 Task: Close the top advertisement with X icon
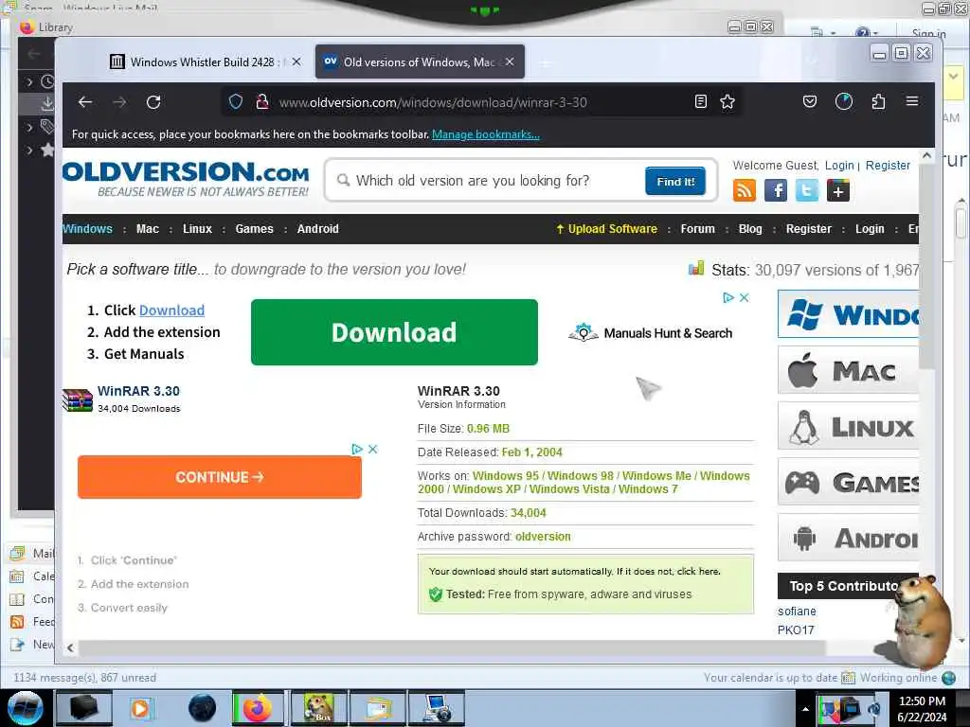point(745,298)
